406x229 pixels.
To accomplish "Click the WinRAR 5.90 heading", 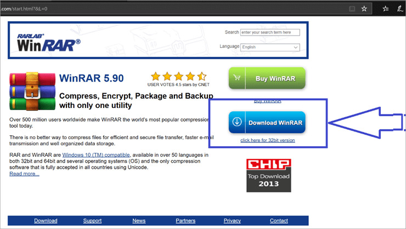I will pos(92,78).
